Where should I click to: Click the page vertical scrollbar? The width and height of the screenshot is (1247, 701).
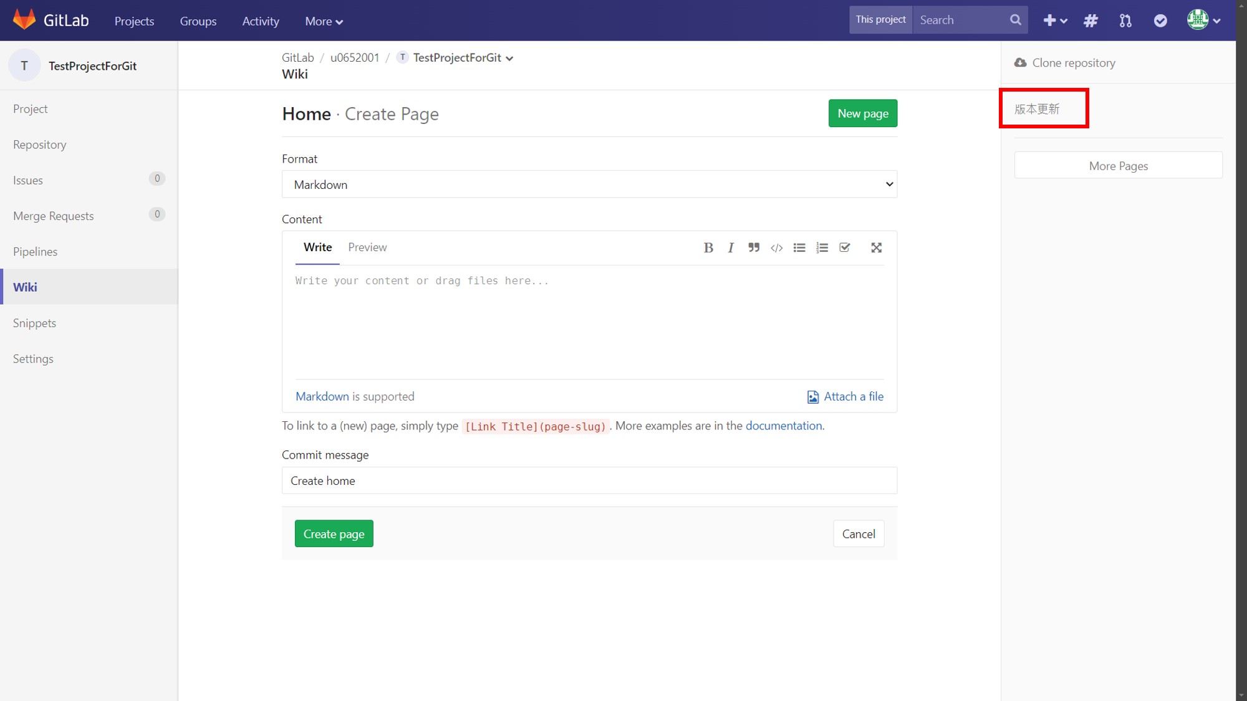[1241, 350]
